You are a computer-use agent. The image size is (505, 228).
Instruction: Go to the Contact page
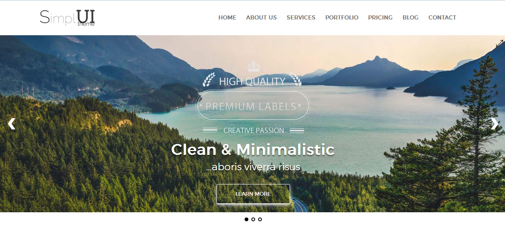point(442,18)
